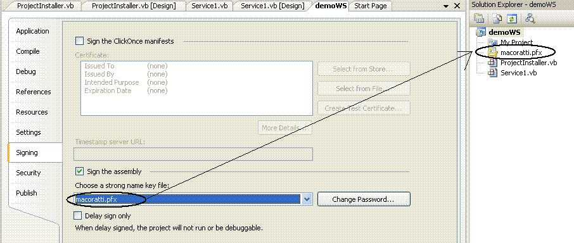Select ProjectInstaller.vb in Solution Explorer tree
The width and height of the screenshot is (574, 243).
point(528,63)
